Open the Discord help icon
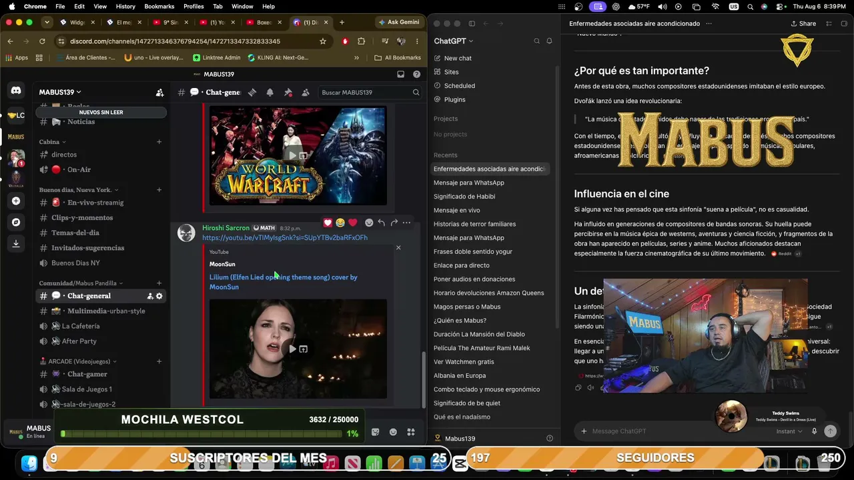854x480 pixels. [x=417, y=74]
